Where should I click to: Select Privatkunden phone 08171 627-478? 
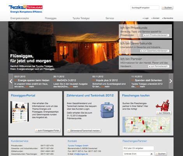coord(47,145)
